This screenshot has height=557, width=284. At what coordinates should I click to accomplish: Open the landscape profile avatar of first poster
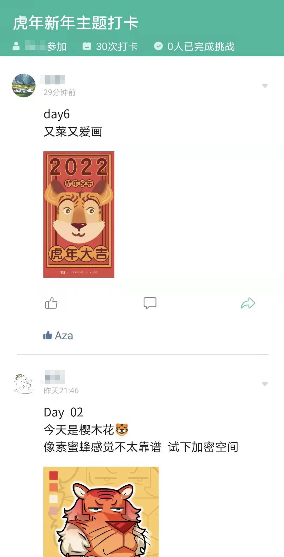click(x=24, y=86)
